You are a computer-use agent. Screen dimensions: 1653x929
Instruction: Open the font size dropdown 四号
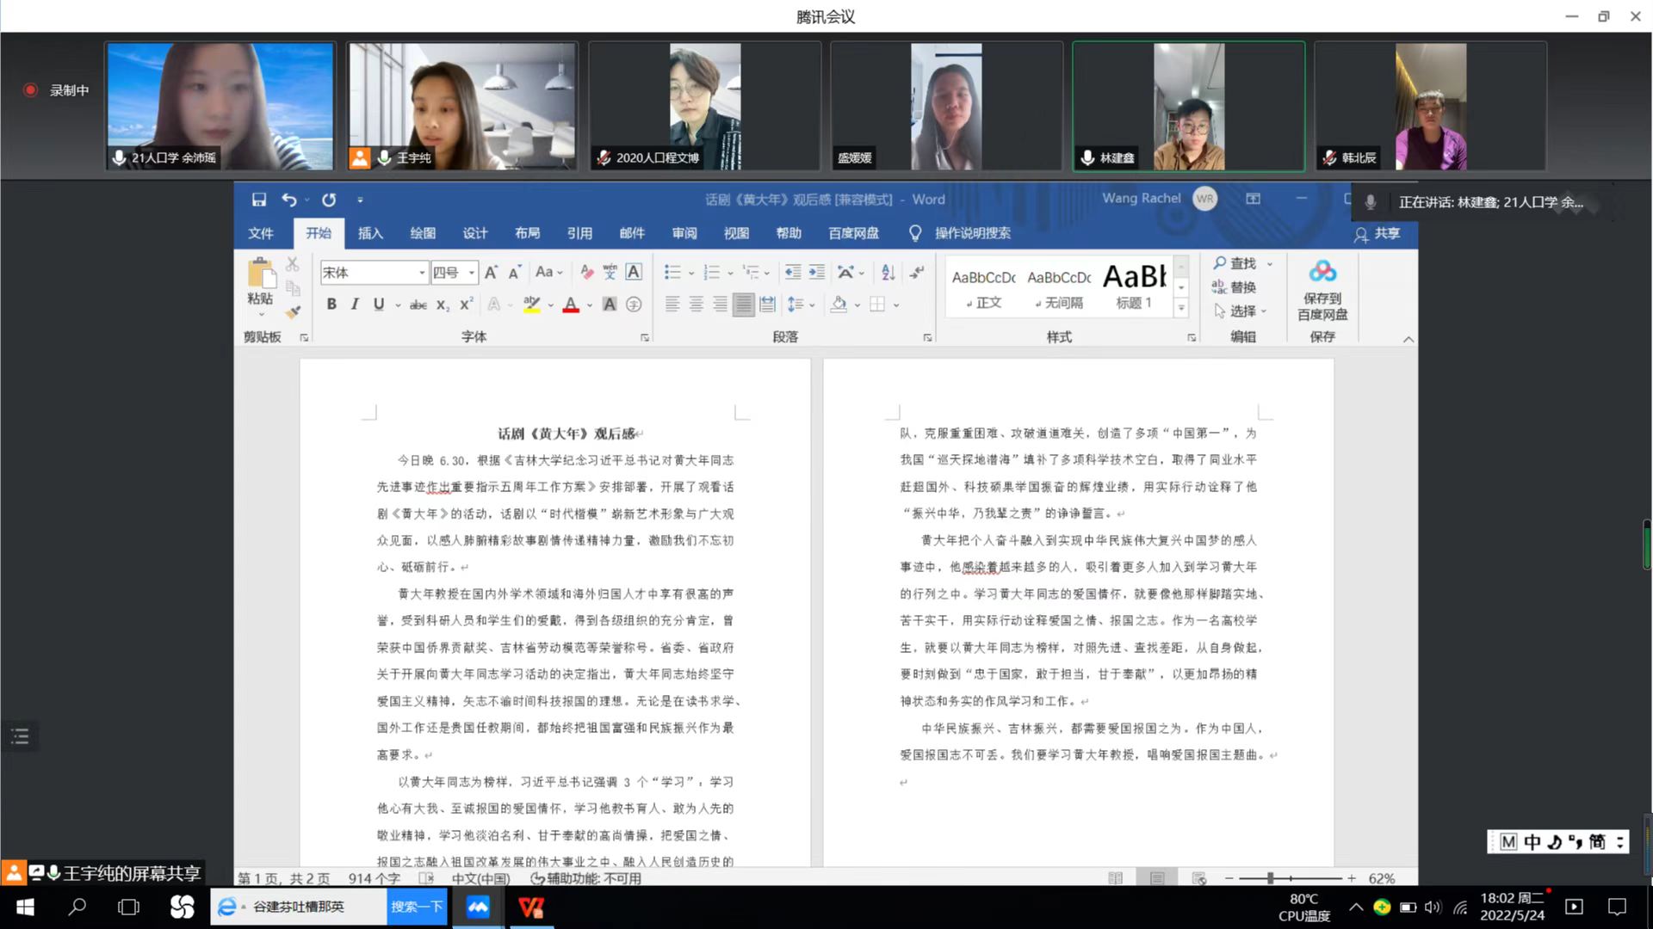coord(472,273)
